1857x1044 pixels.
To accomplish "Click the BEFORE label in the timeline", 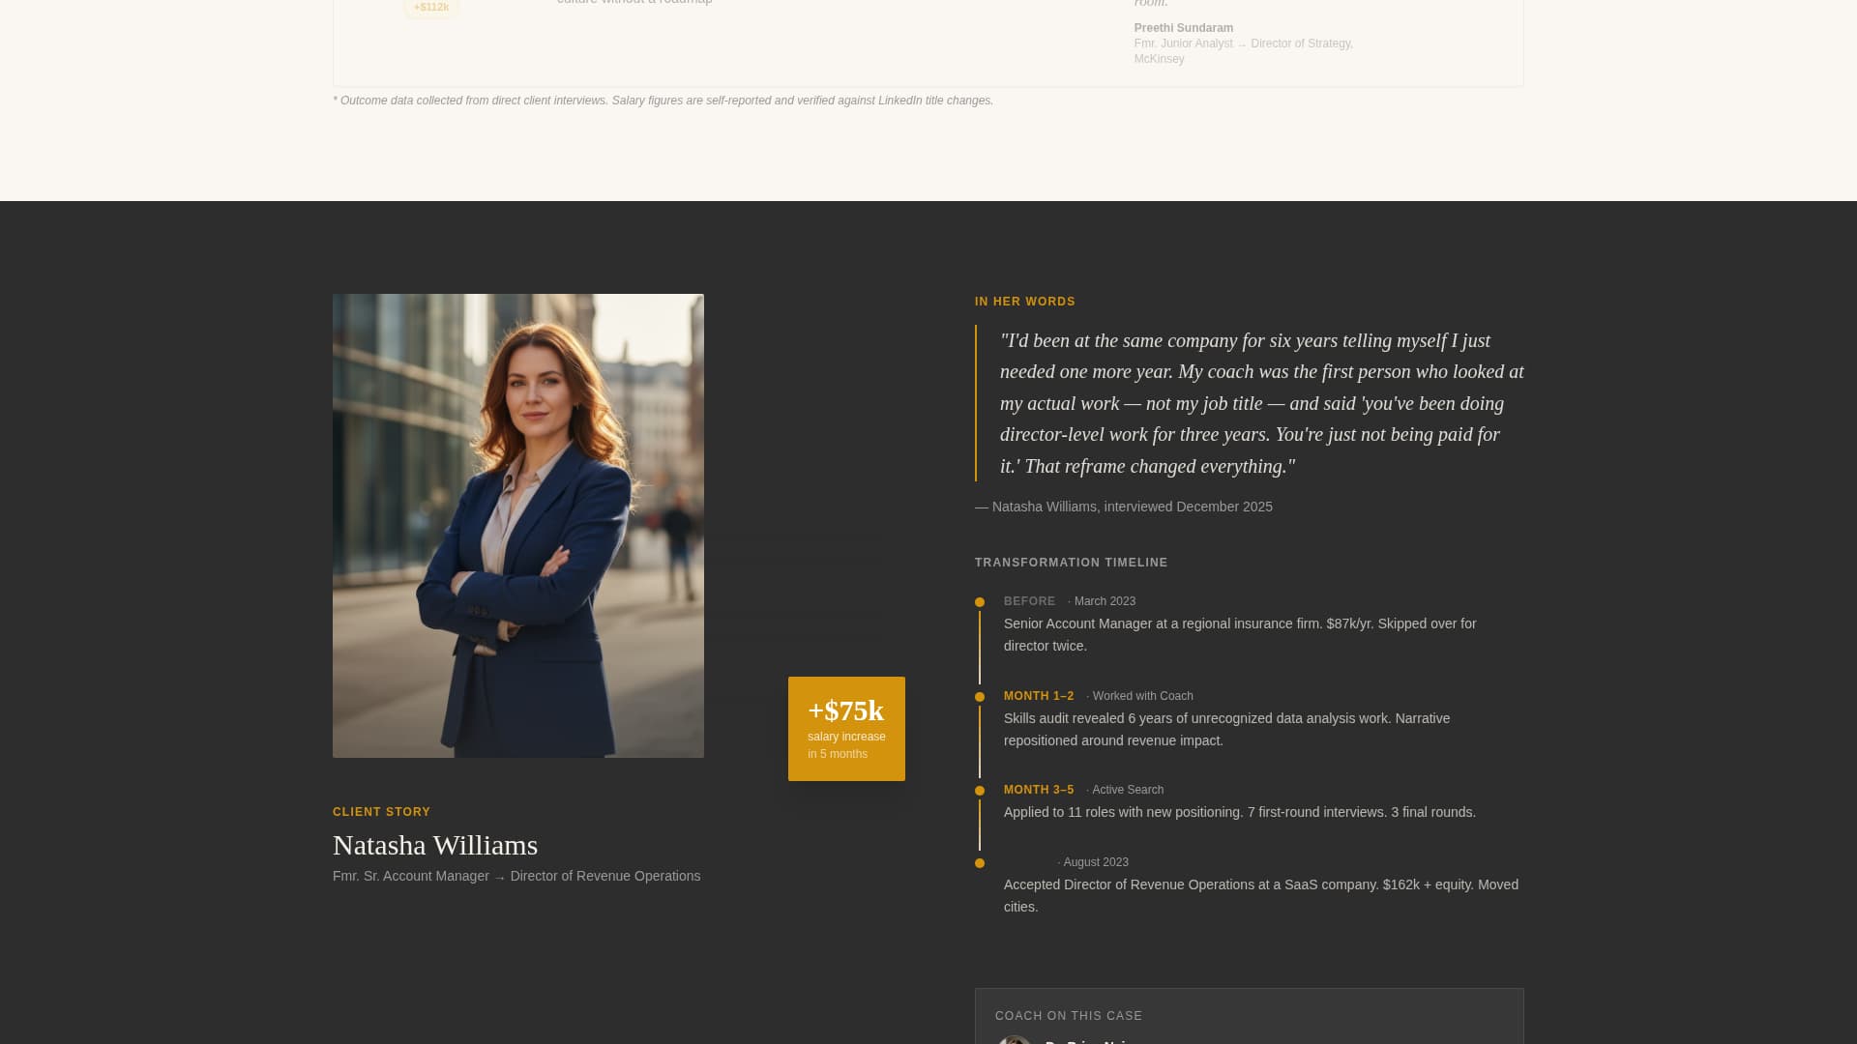I will pyautogui.click(x=1029, y=601).
